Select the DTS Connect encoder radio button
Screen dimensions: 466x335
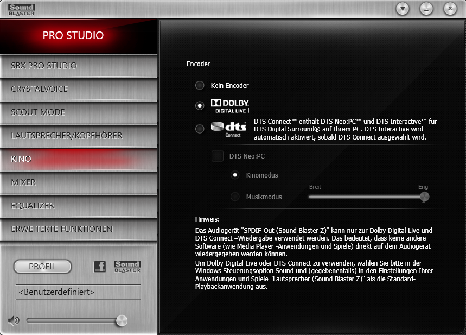[x=200, y=129]
